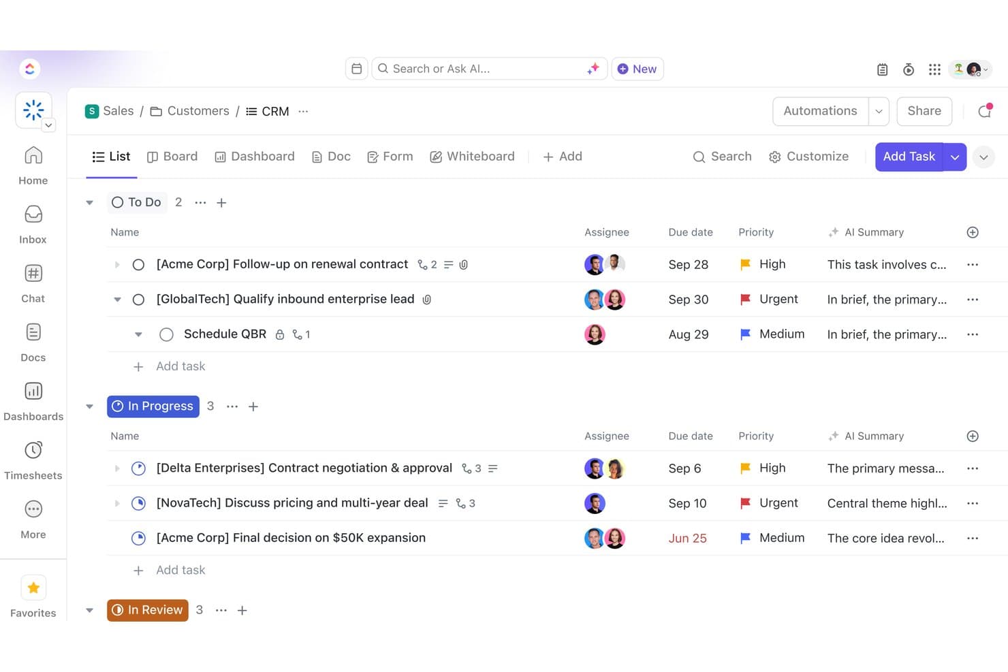The height and width of the screenshot is (672, 1008).
Task: Toggle status of $50K expansion task
Action: [138, 538]
